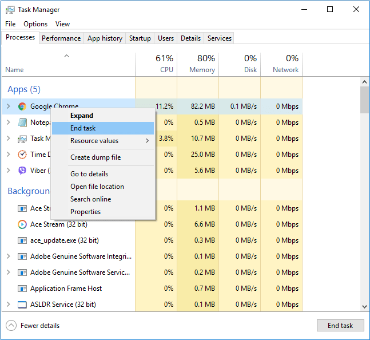Sort by the Network column header

[x=281, y=64]
